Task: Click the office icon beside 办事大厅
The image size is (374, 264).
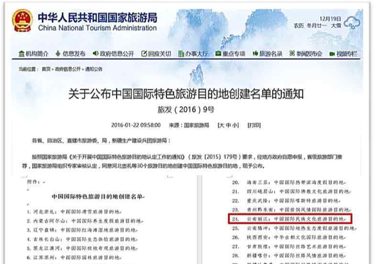Action: pos(181,53)
